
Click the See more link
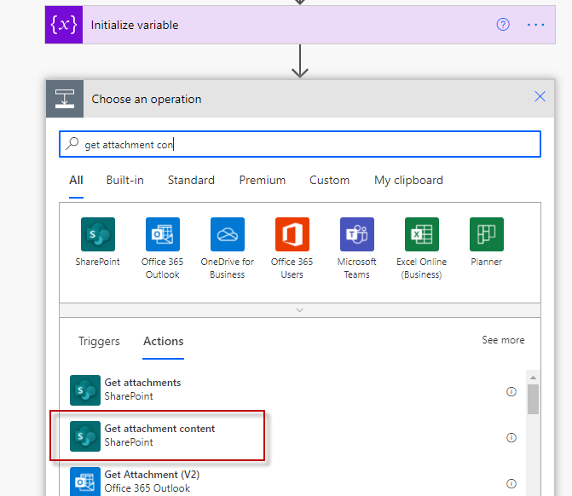(x=503, y=340)
